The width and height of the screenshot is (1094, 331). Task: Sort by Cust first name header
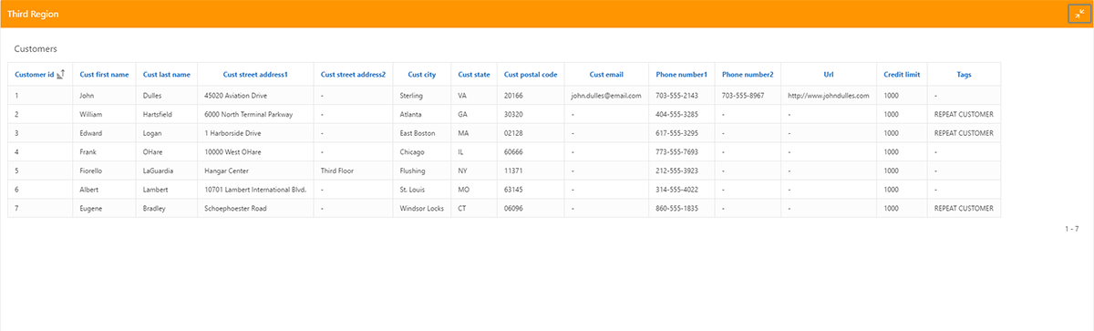click(104, 75)
